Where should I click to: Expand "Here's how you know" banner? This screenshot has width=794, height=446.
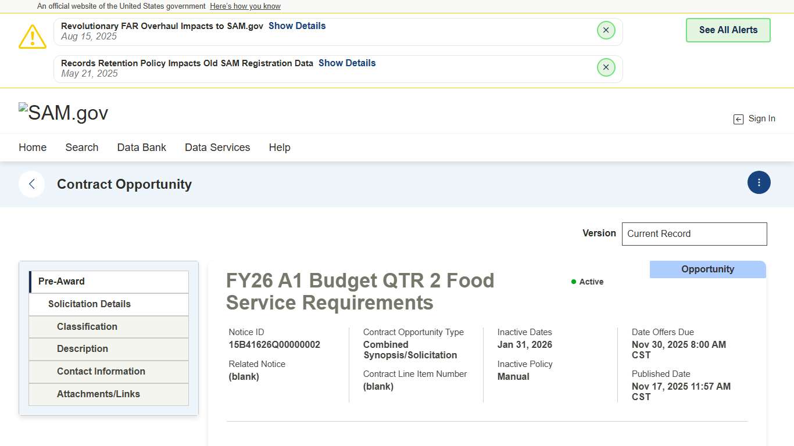(x=245, y=6)
